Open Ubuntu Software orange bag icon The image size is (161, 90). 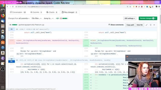[3, 42]
